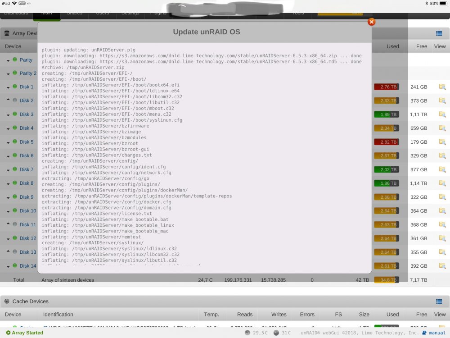Browse Disk 13 contents folder icon
Screen dimensions: 450x338
[x=442, y=252]
